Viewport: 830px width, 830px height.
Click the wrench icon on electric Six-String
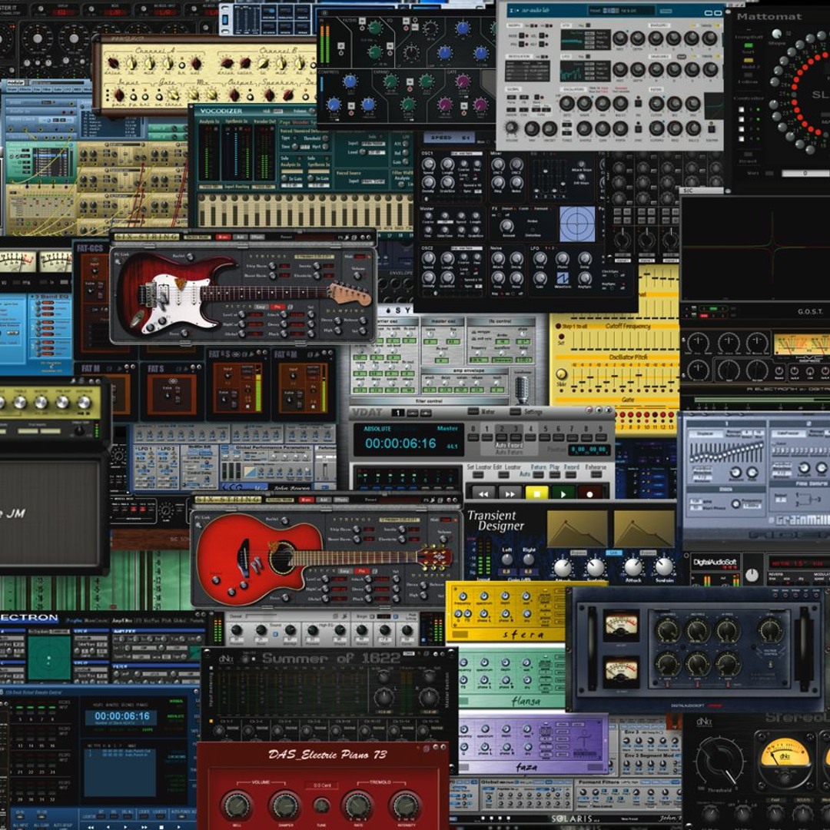pyautogui.click(x=348, y=237)
